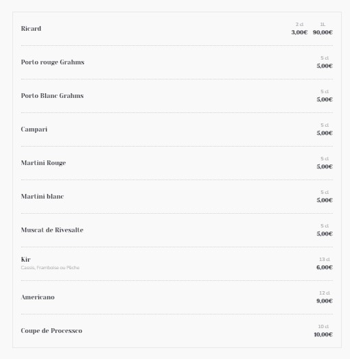
Task: Select Porto Blanc Grahms entry
Action: click(x=52, y=96)
